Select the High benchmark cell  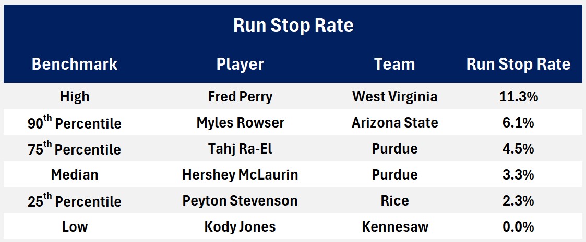click(75, 97)
